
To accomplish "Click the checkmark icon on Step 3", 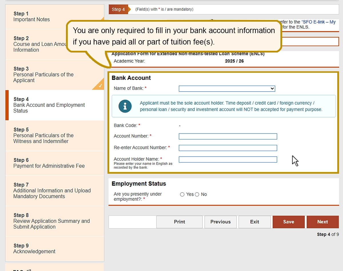I will 100,86.
